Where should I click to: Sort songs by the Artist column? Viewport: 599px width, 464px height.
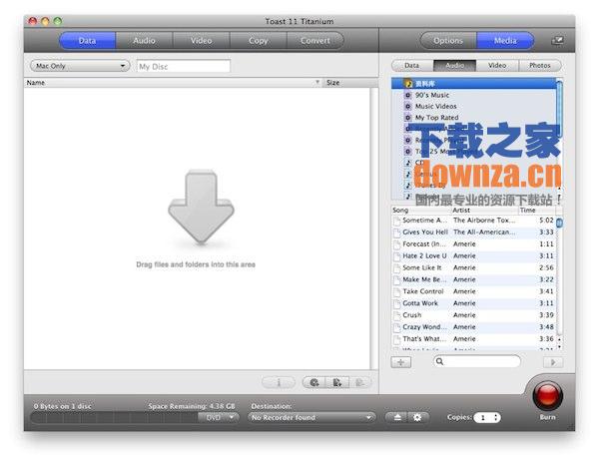(484, 211)
